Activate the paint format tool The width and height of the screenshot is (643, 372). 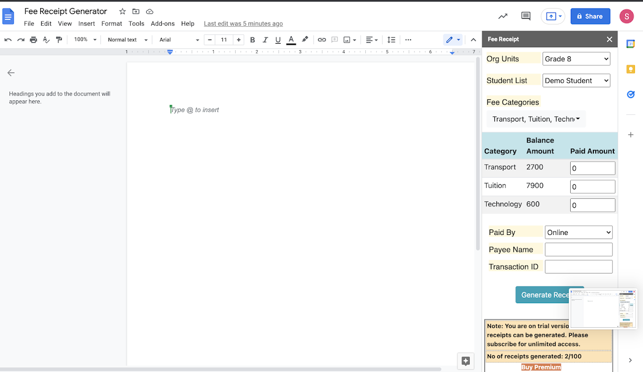click(x=59, y=40)
